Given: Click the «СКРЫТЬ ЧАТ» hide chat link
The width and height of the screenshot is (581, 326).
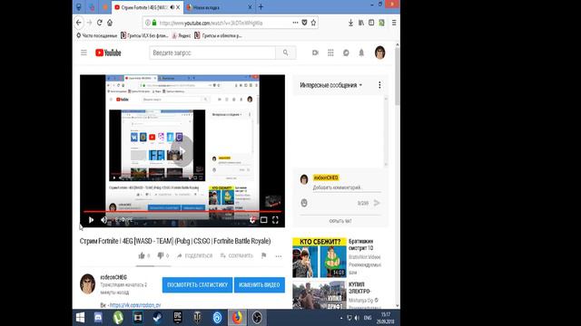Looking at the screenshot, I should click(x=340, y=221).
